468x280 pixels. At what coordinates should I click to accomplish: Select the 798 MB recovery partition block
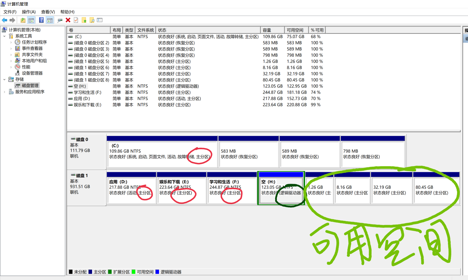(373, 151)
